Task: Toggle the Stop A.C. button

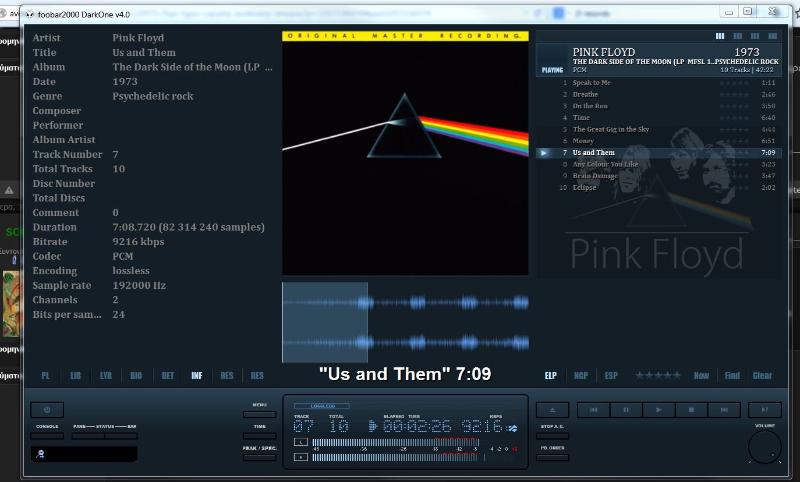Action: pyautogui.click(x=552, y=436)
